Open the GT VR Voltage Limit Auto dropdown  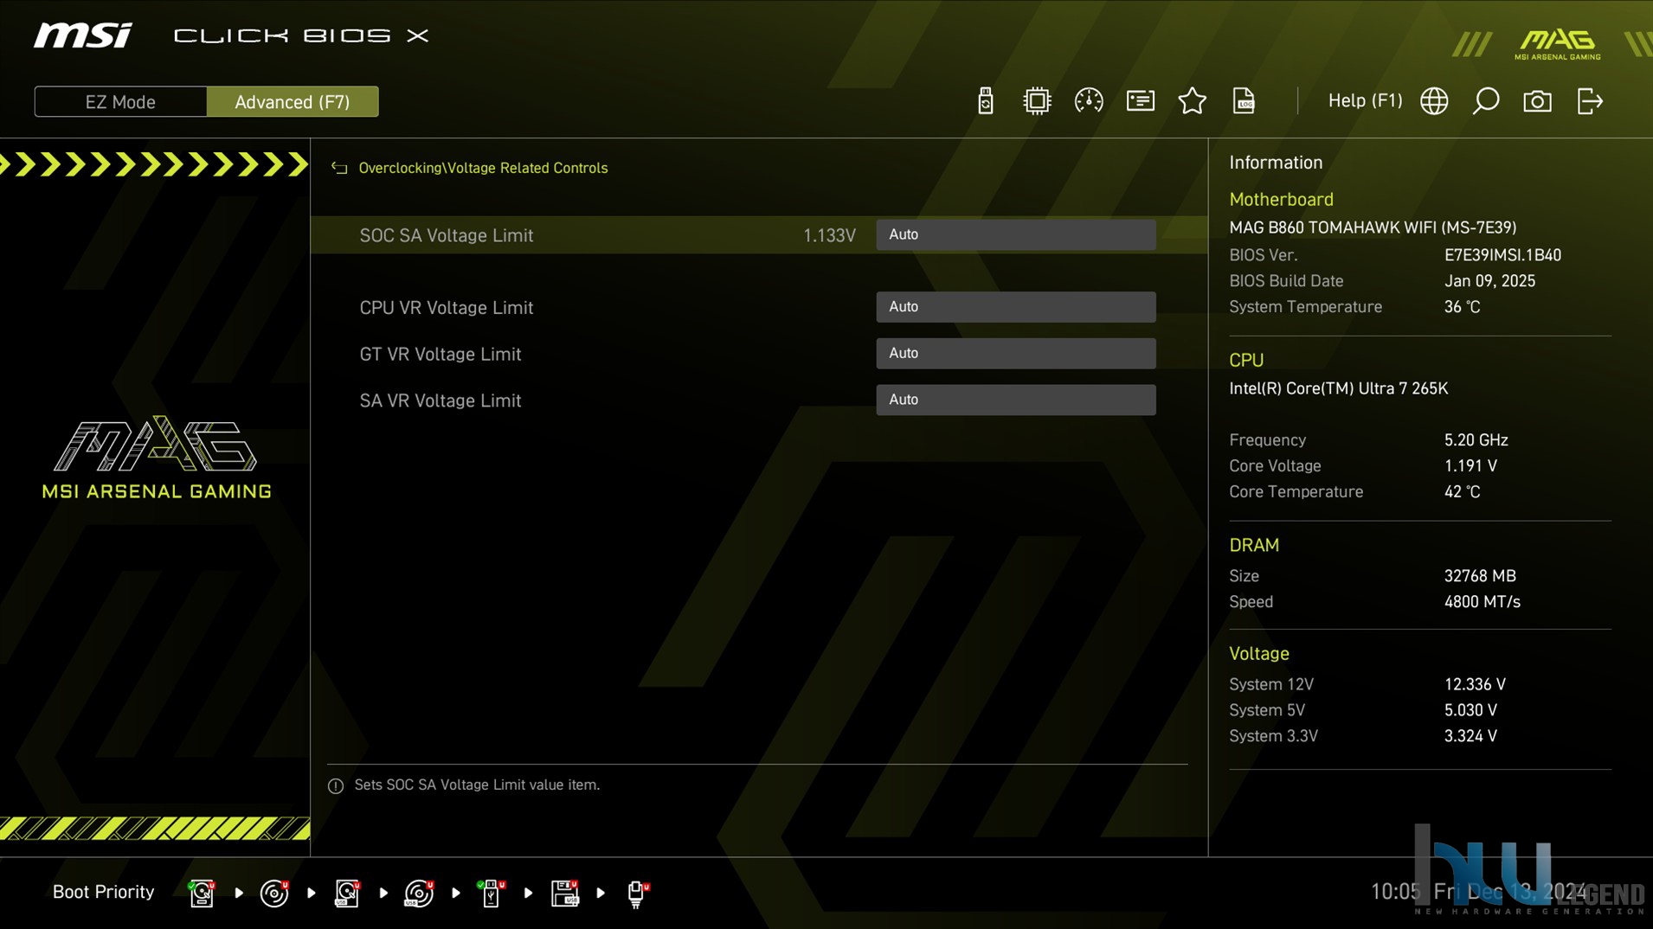pyautogui.click(x=1015, y=353)
